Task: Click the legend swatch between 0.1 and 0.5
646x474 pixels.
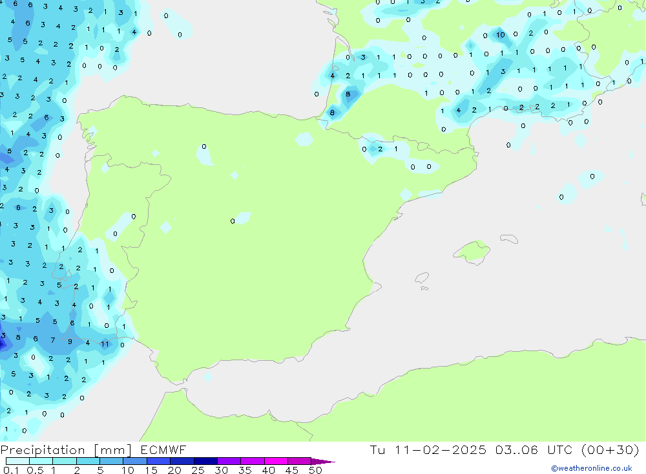Action: click(17, 461)
